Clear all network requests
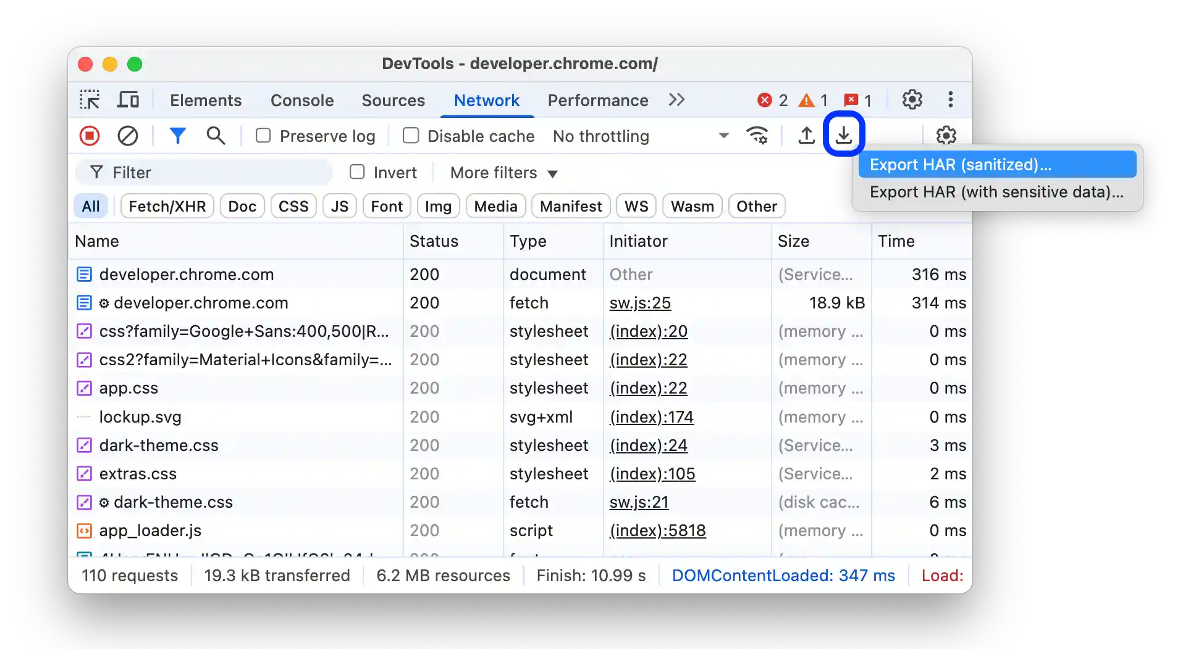This screenshot has width=1204, height=649. [x=128, y=136]
